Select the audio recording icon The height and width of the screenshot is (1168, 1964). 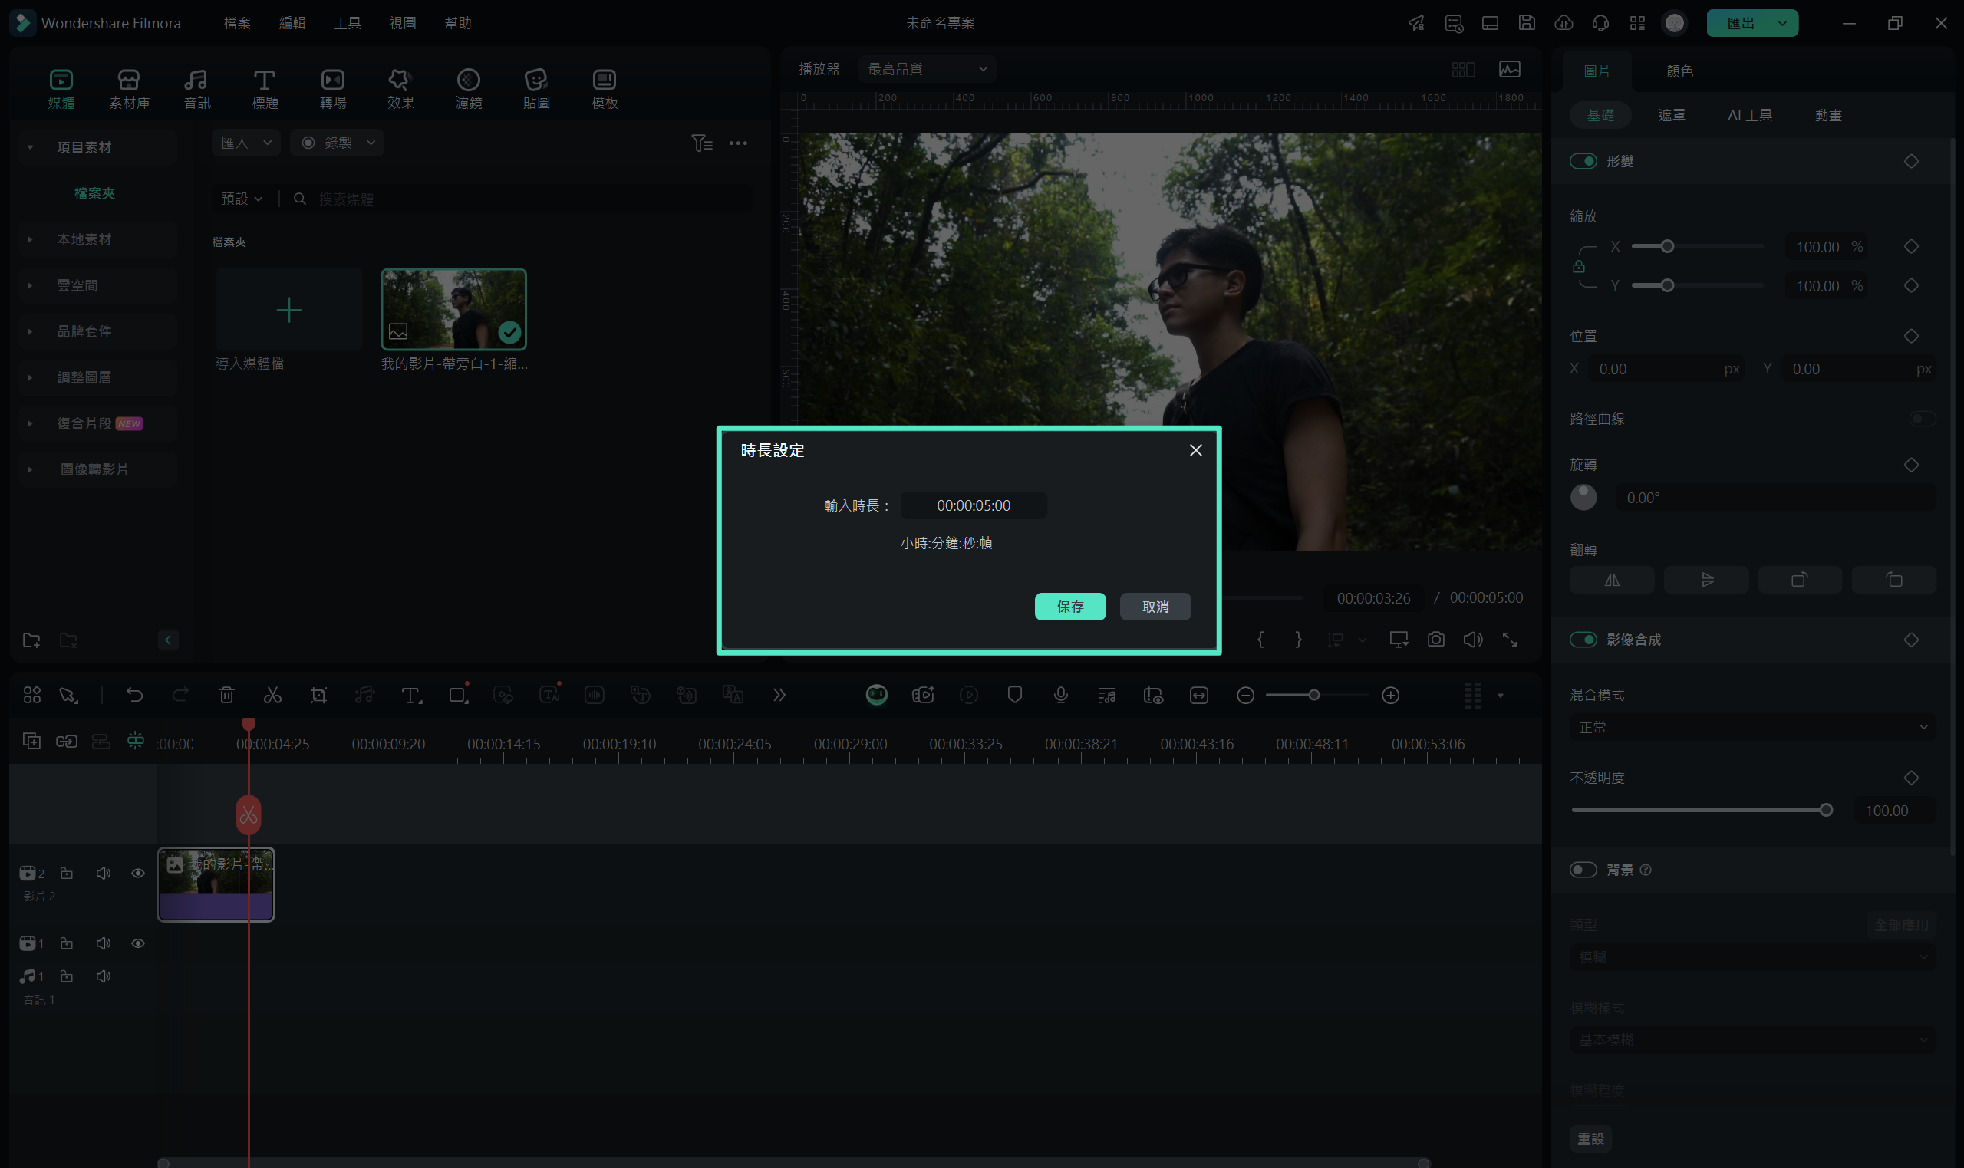click(x=1061, y=696)
